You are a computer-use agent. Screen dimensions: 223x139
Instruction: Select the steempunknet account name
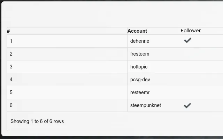point(146,105)
